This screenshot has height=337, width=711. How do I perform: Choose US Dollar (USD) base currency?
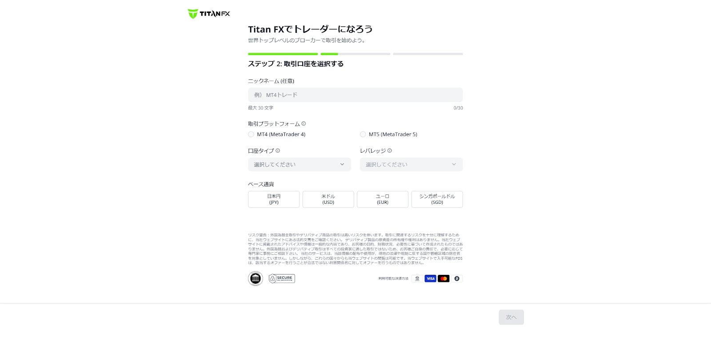pos(328,199)
